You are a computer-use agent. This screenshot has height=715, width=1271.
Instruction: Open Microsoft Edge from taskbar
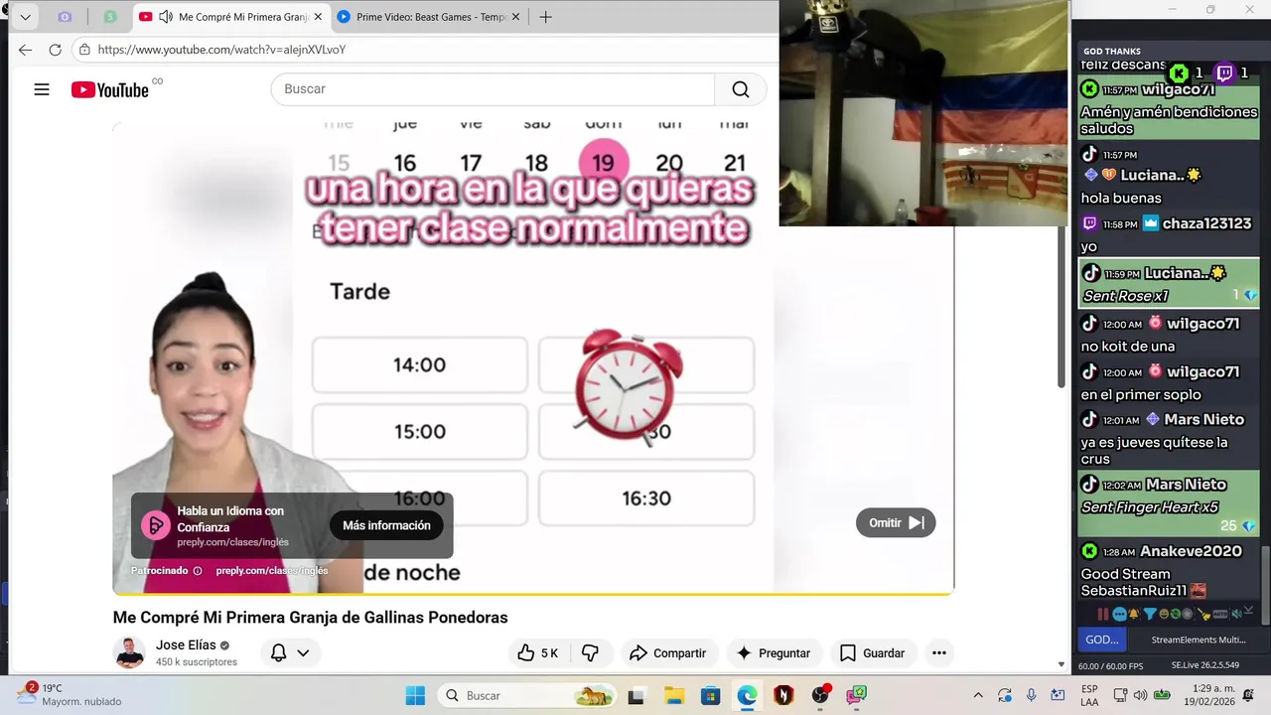[x=747, y=695]
